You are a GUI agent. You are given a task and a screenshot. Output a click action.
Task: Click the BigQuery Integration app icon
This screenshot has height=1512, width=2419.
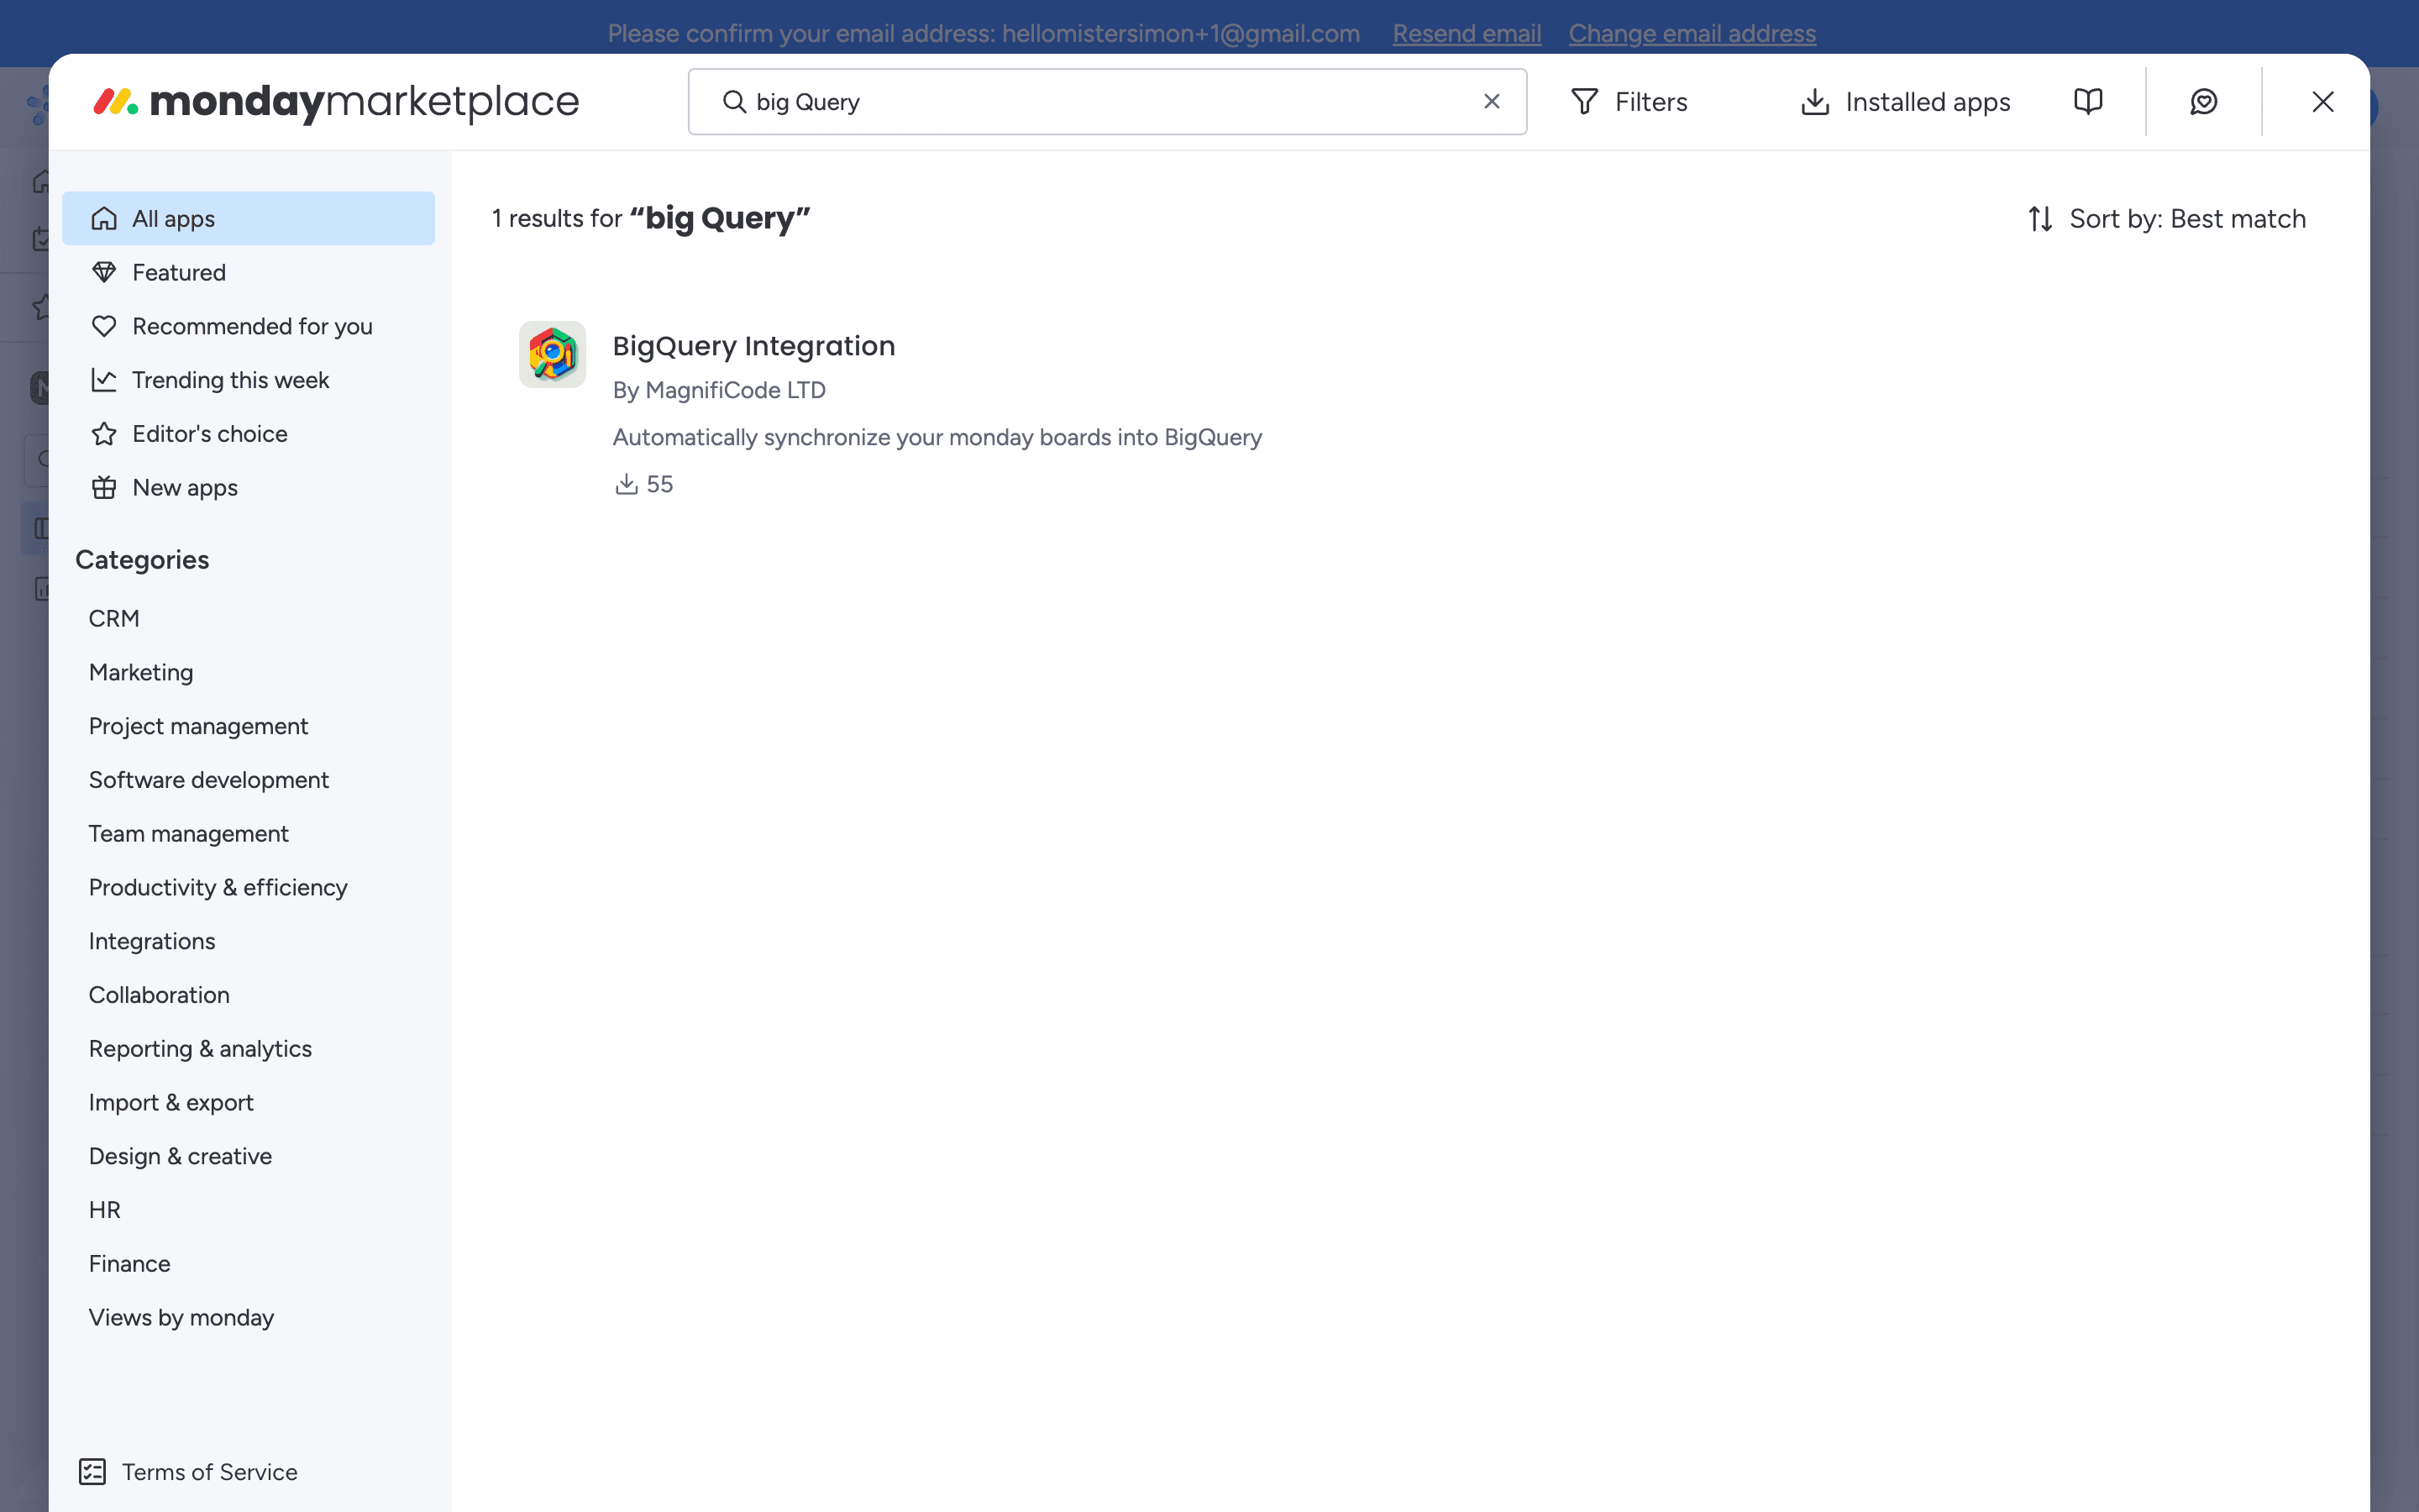552,354
